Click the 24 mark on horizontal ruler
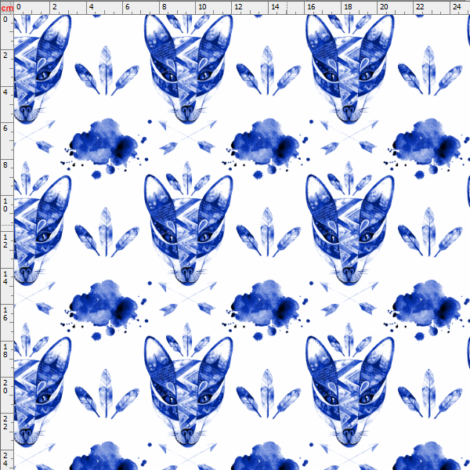Screen dimensions: 470x470 pos(457,6)
